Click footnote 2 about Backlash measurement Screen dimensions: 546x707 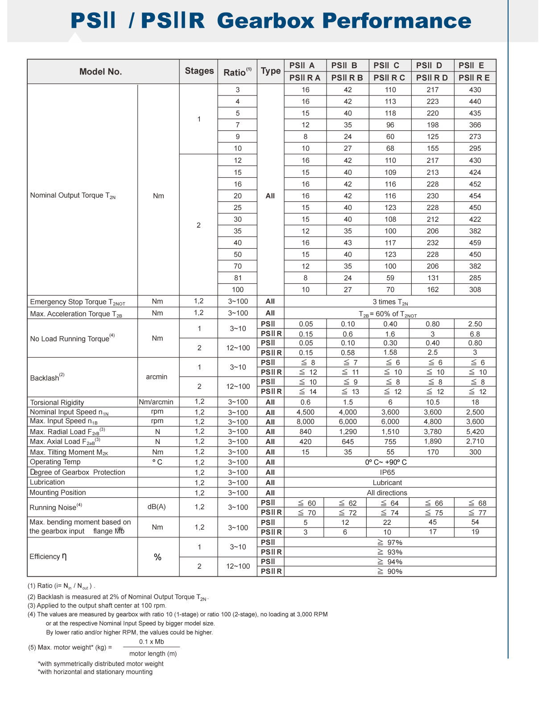click(x=118, y=597)
